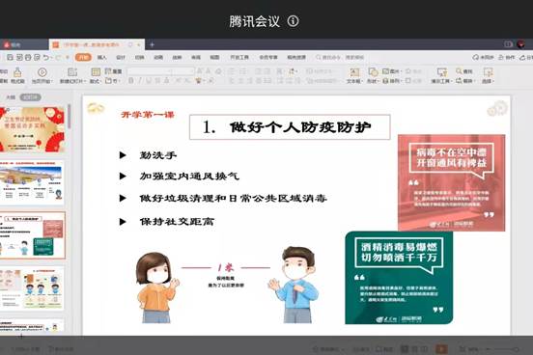Click the slide title '做好个人防疫防护'
The image size is (533, 355).
[300, 127]
